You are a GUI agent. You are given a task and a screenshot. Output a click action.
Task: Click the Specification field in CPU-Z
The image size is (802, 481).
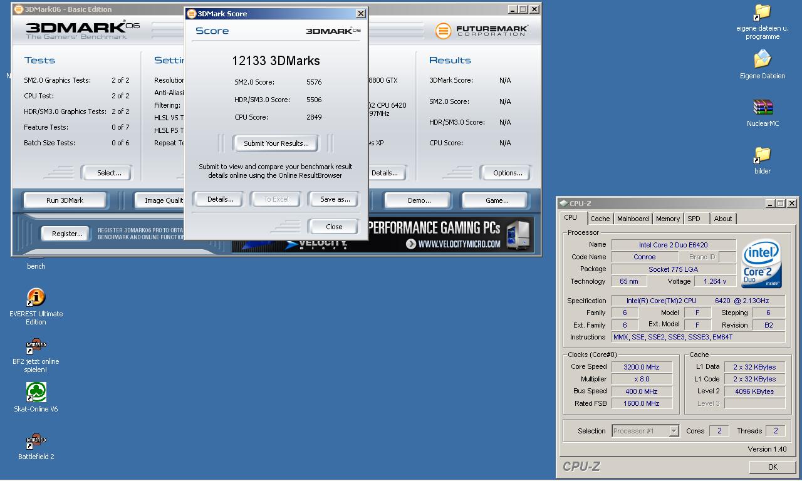pyautogui.click(x=698, y=301)
